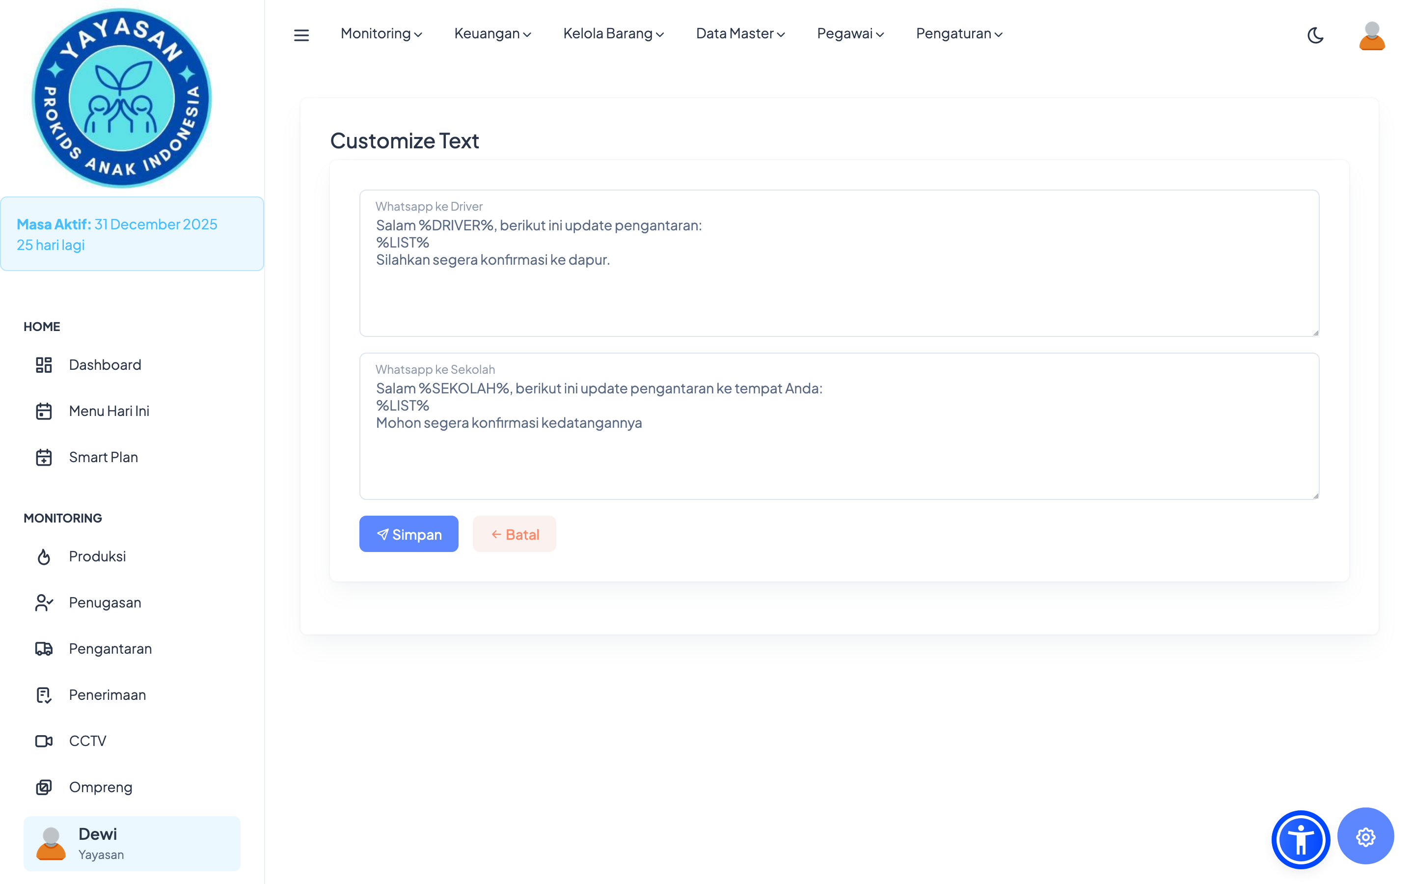
Task: Open the user avatar menu at top right
Action: (1371, 35)
